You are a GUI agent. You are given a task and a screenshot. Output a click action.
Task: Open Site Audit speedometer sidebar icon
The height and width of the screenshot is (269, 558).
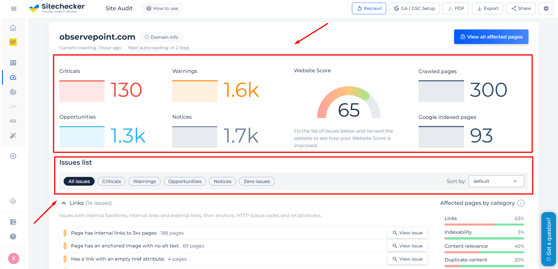point(13,78)
